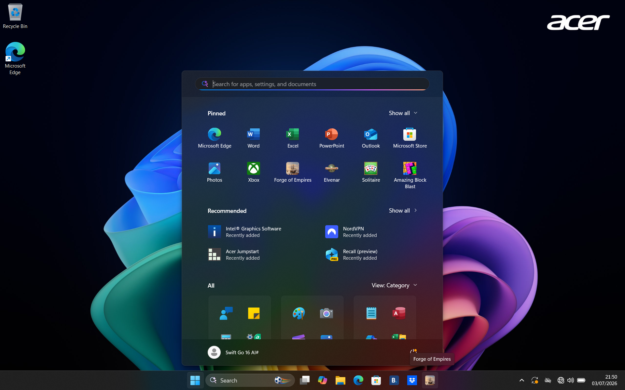Screen dimensions: 625x390
Task: Open the Elvenar game
Action: pyautogui.click(x=332, y=172)
